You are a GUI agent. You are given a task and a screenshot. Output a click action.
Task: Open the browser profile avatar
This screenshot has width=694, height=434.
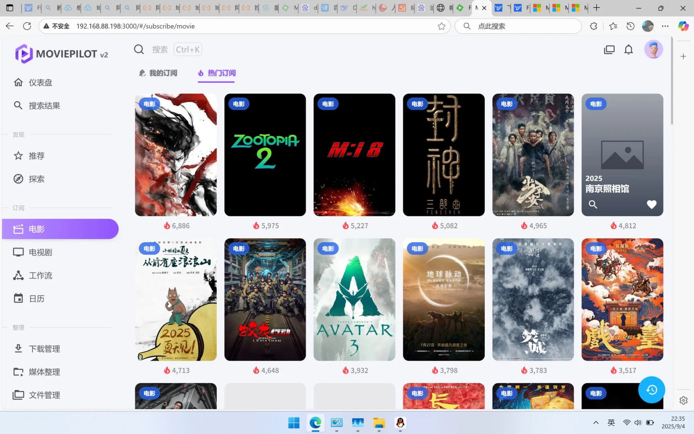coord(648,26)
